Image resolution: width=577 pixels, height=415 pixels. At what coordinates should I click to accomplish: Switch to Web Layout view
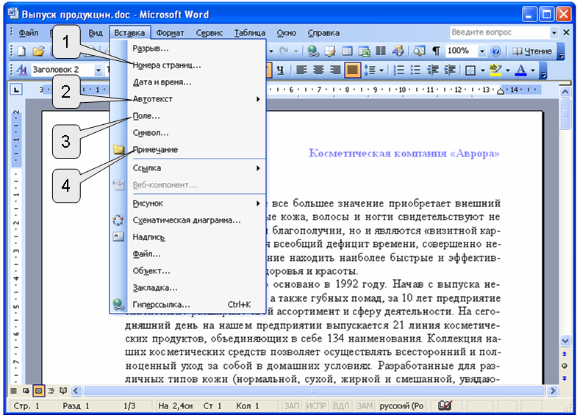coord(26,390)
